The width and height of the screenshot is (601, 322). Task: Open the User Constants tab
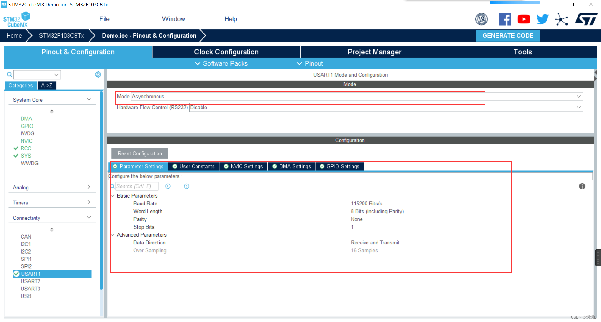point(193,167)
